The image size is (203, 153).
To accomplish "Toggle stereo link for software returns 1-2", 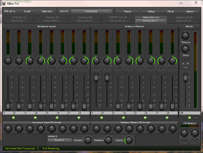I will point(101,118).
